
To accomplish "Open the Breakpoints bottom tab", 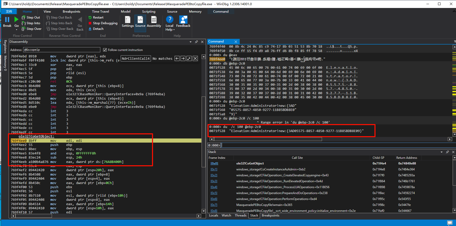I will pos(271,215).
